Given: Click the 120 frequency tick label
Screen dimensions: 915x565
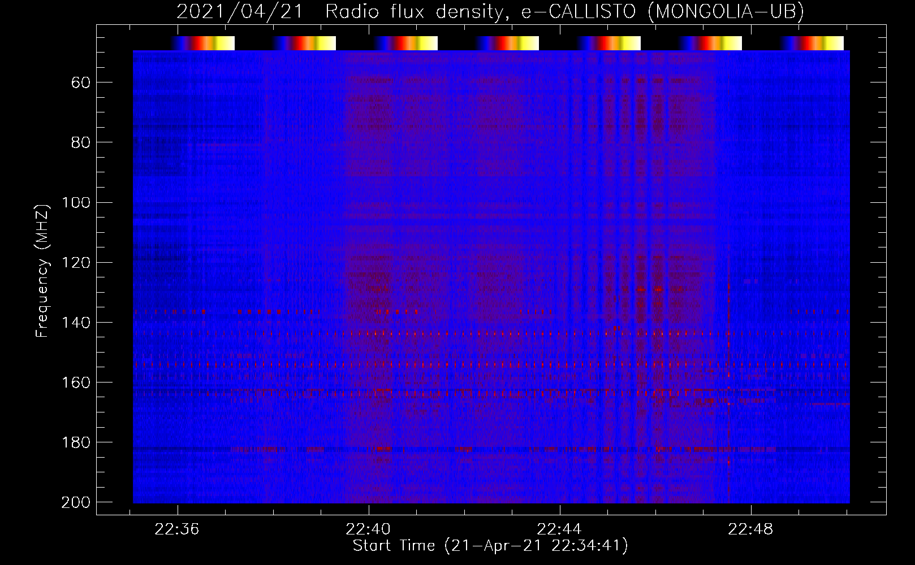Looking at the screenshot, I should pos(76,263).
